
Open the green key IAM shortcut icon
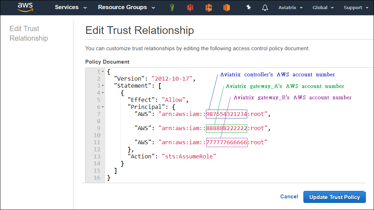pyautogui.click(x=172, y=7)
